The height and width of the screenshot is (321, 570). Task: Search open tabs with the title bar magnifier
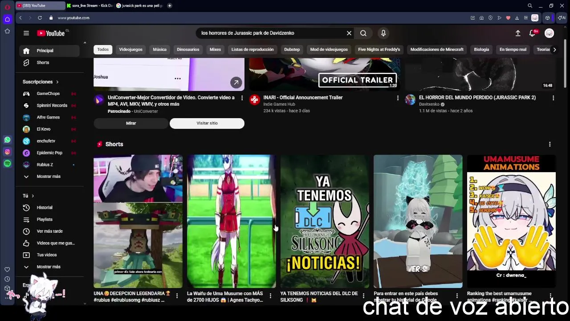click(530, 6)
